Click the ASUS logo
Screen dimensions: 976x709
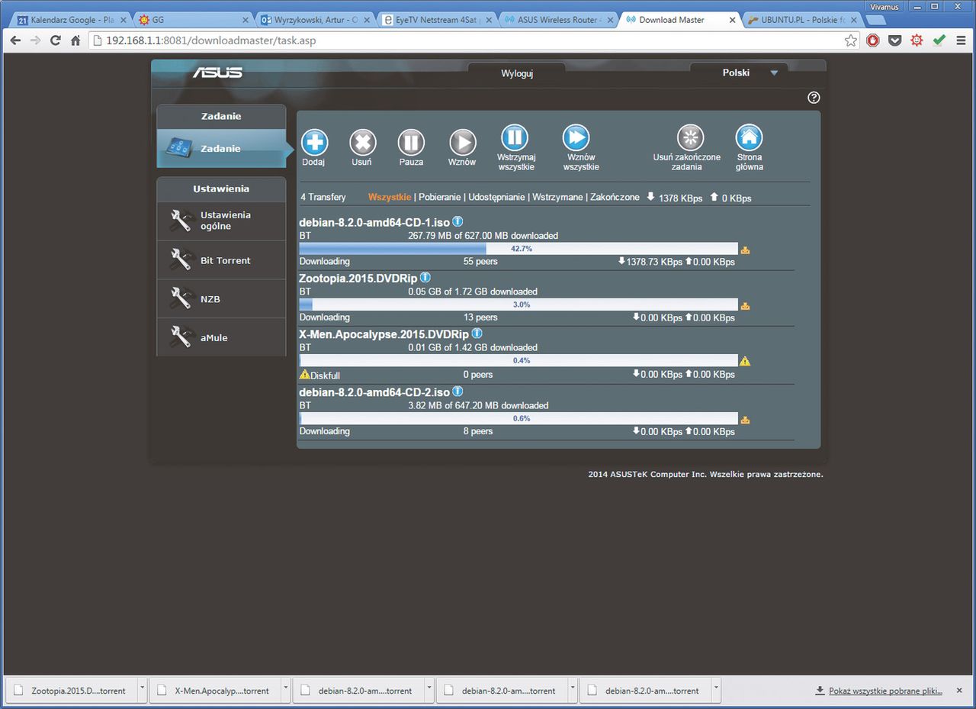pos(217,73)
